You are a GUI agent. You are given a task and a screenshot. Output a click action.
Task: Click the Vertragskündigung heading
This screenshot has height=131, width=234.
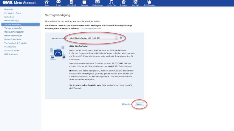point(58,15)
